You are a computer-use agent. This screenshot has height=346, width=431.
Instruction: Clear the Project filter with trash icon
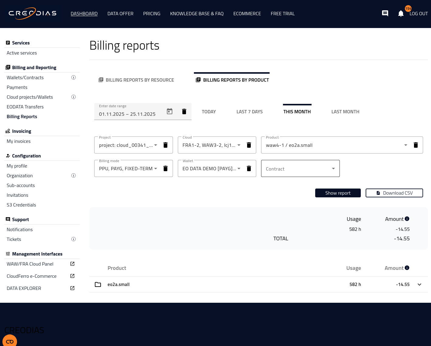pyautogui.click(x=166, y=145)
